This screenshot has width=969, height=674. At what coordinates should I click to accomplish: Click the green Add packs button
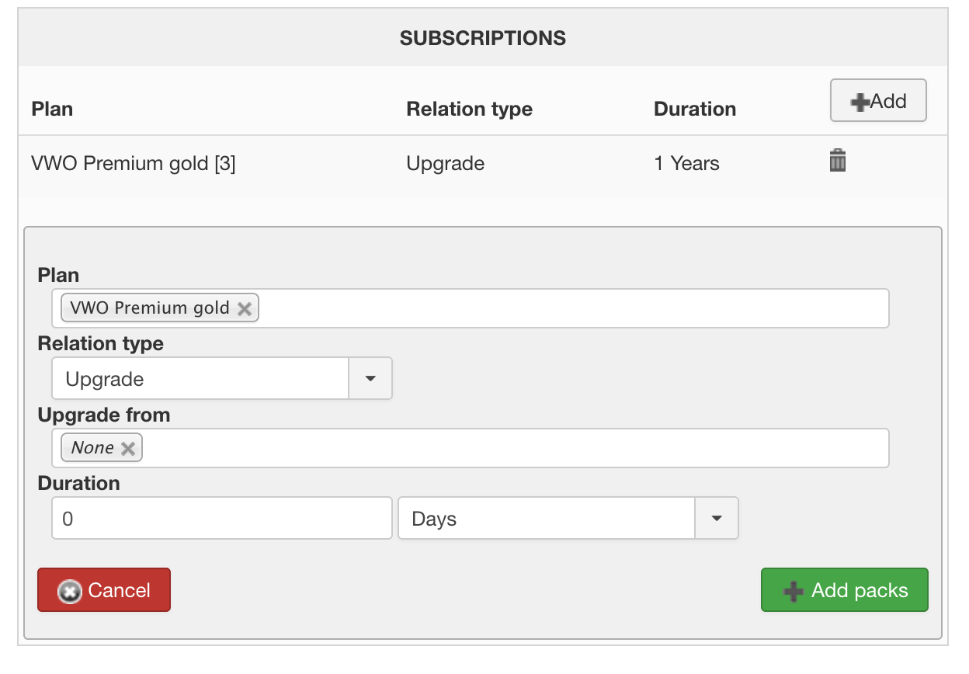tap(844, 590)
